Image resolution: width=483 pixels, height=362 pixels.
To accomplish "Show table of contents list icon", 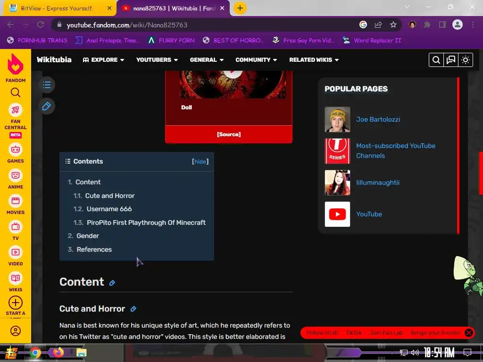I will click(47, 85).
